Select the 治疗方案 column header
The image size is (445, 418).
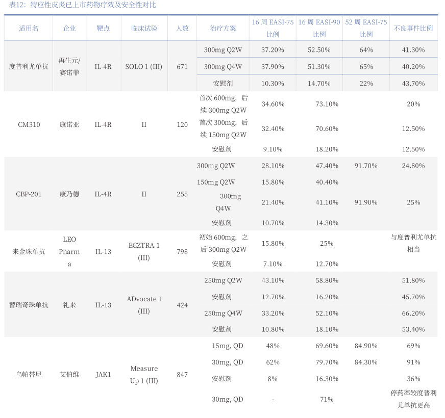[x=223, y=29]
